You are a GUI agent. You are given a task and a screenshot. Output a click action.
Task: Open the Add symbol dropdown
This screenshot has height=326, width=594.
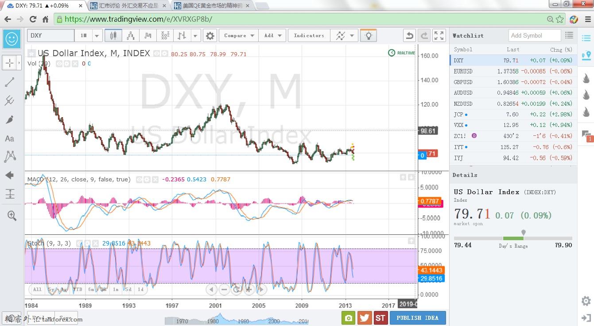(x=272, y=36)
